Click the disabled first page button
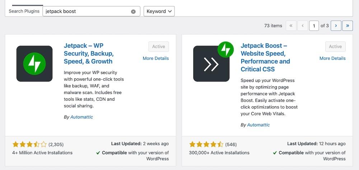The height and width of the screenshot is (170, 359). pos(291,26)
